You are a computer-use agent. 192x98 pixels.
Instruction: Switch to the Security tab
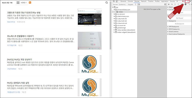pos(172,1)
